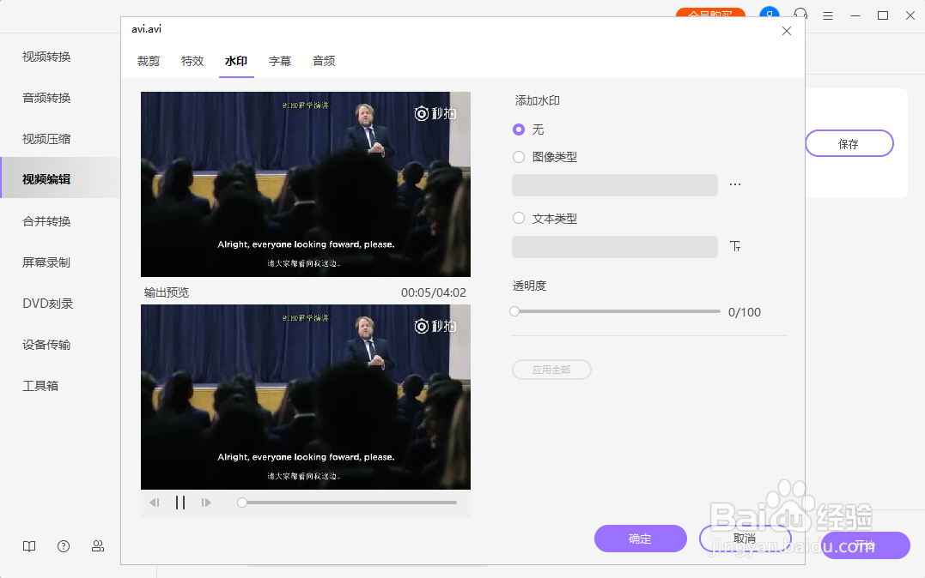Screen dimensions: 925x578
Task: Click the blue profile avatar icon
Action: [770, 14]
